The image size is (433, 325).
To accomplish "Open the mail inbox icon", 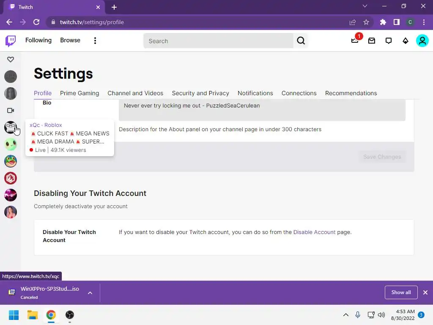I will tap(372, 41).
